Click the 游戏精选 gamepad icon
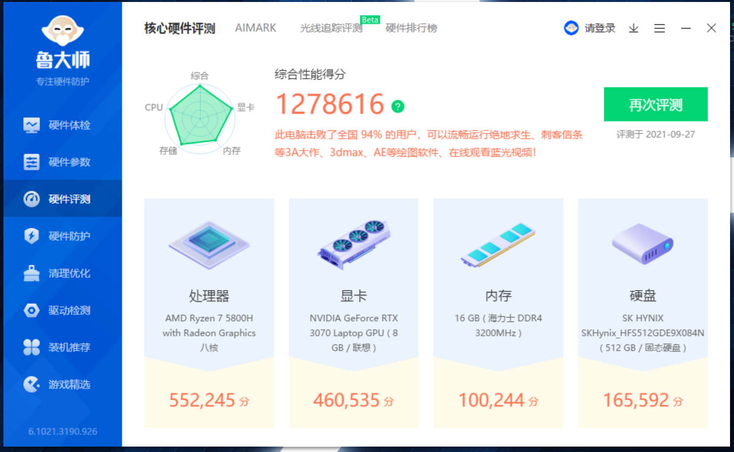Viewport: 734px width, 452px height. point(32,384)
